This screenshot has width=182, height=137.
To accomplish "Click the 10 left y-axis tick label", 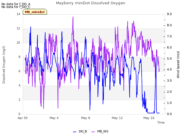I will point(18,43).
